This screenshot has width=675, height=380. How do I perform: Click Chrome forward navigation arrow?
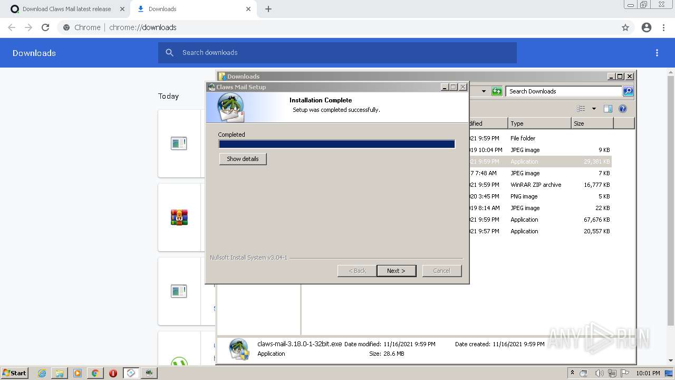pyautogui.click(x=28, y=27)
